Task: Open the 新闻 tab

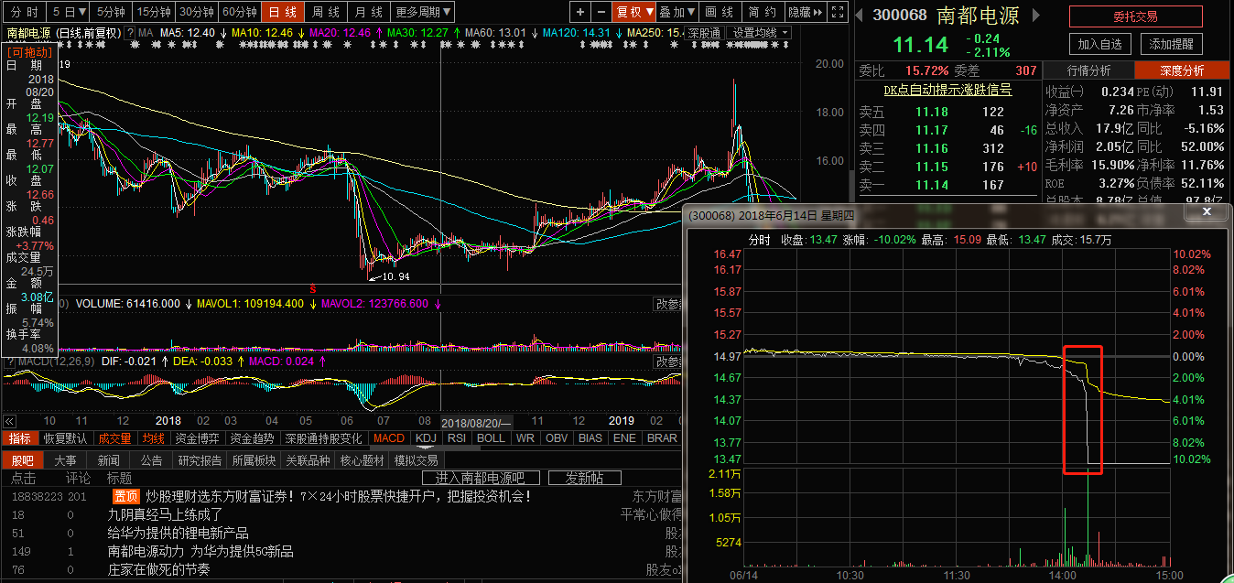Action: point(108,459)
